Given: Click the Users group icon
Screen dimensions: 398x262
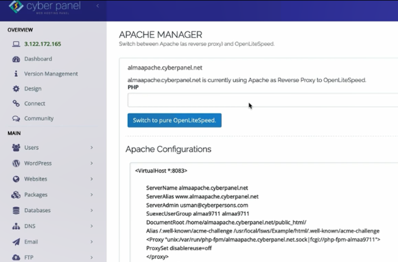Looking at the screenshot, I should point(16,147).
